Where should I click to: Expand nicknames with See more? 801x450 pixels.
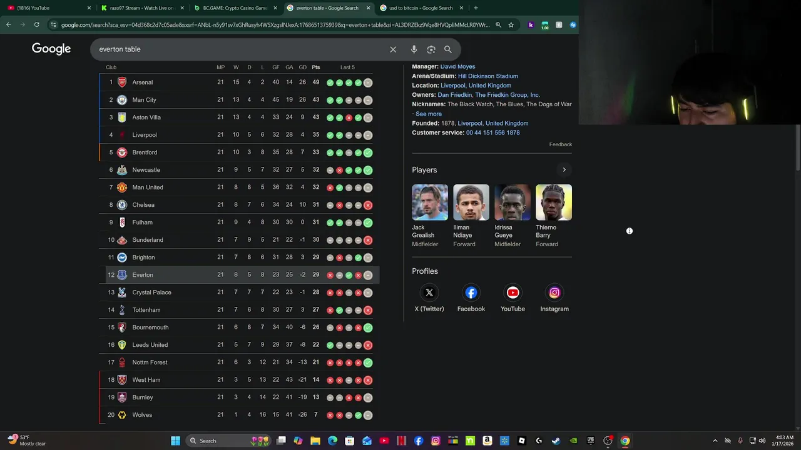pyautogui.click(x=429, y=114)
